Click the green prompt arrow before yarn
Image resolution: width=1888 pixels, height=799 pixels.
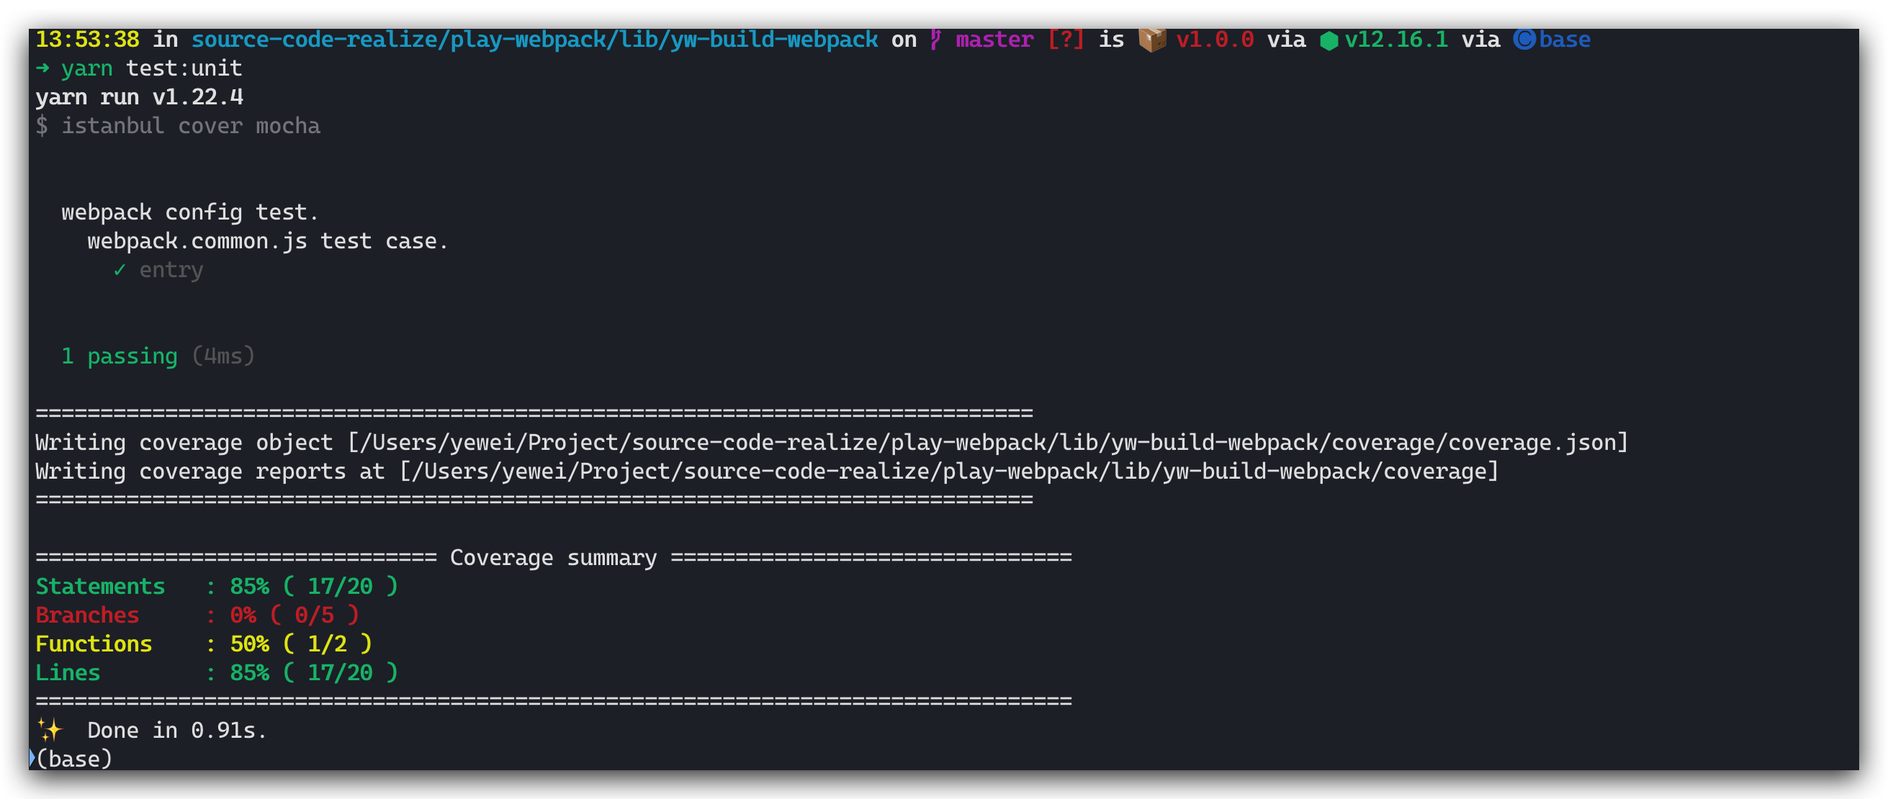[x=42, y=68]
